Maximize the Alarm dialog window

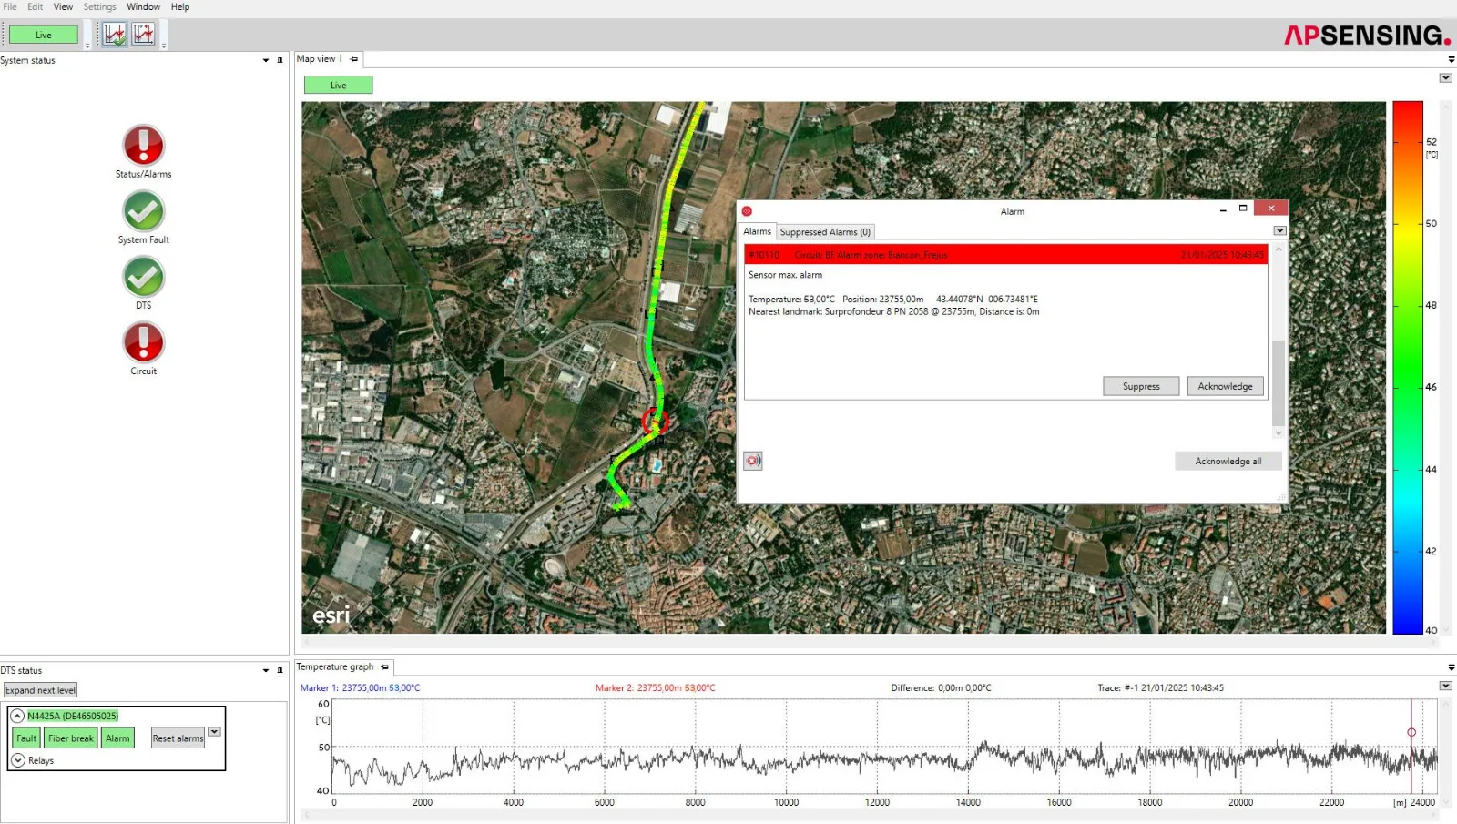point(1243,209)
